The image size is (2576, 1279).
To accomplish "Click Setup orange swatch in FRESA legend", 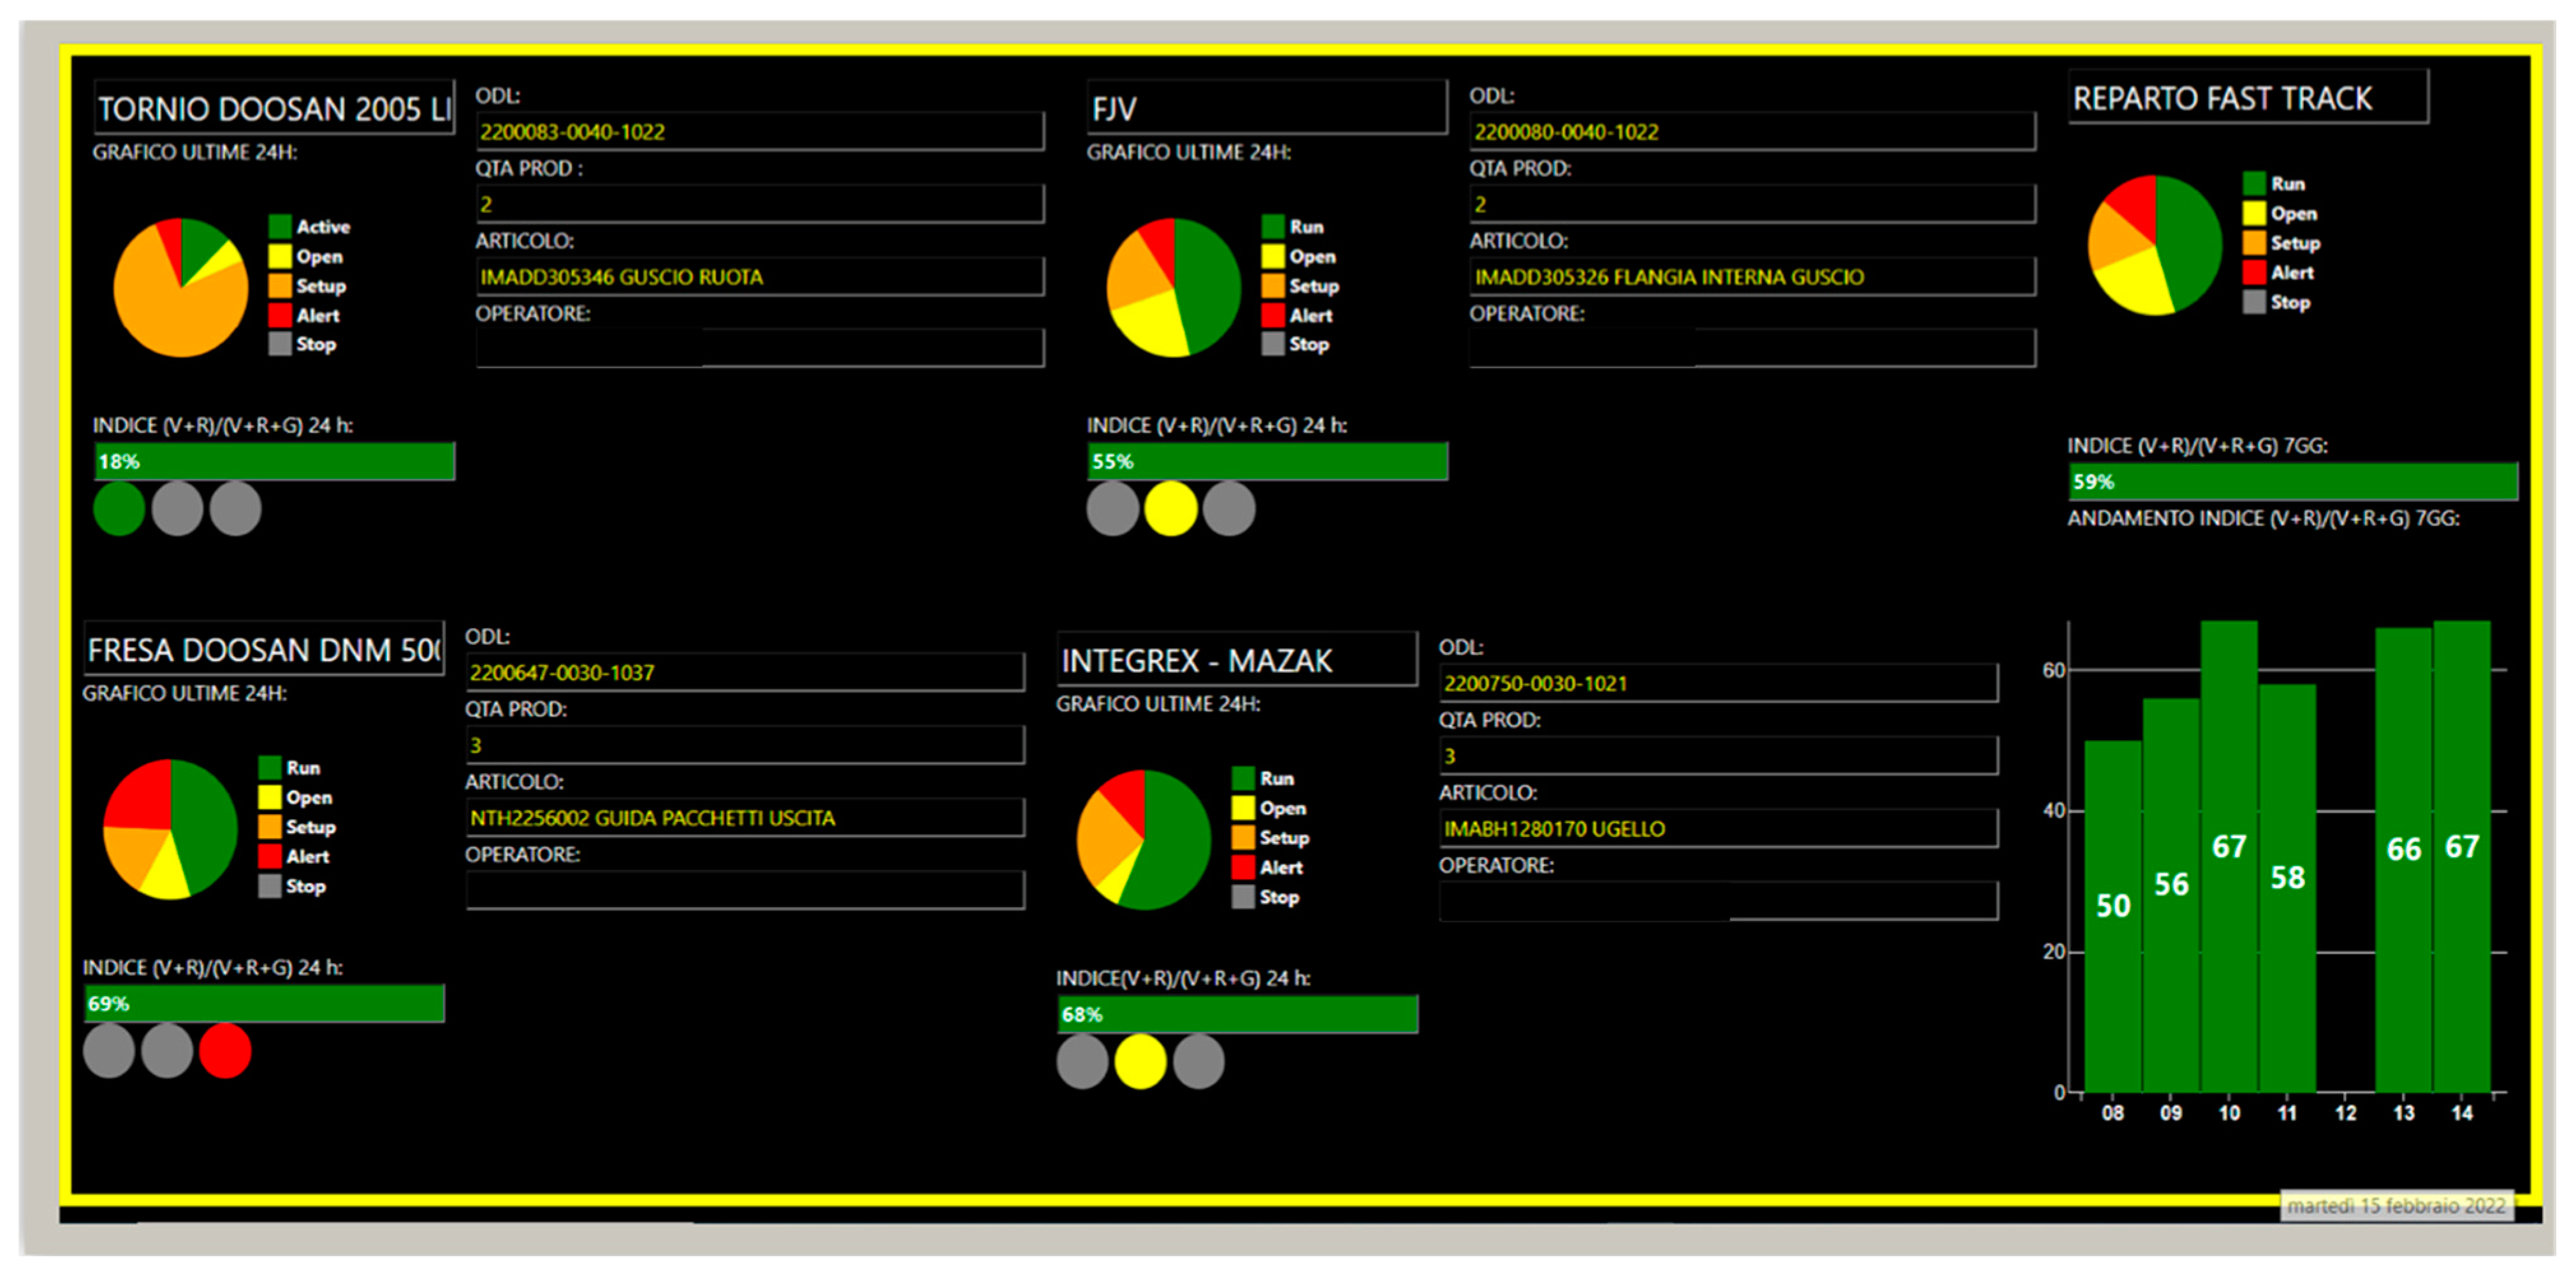I will (270, 827).
